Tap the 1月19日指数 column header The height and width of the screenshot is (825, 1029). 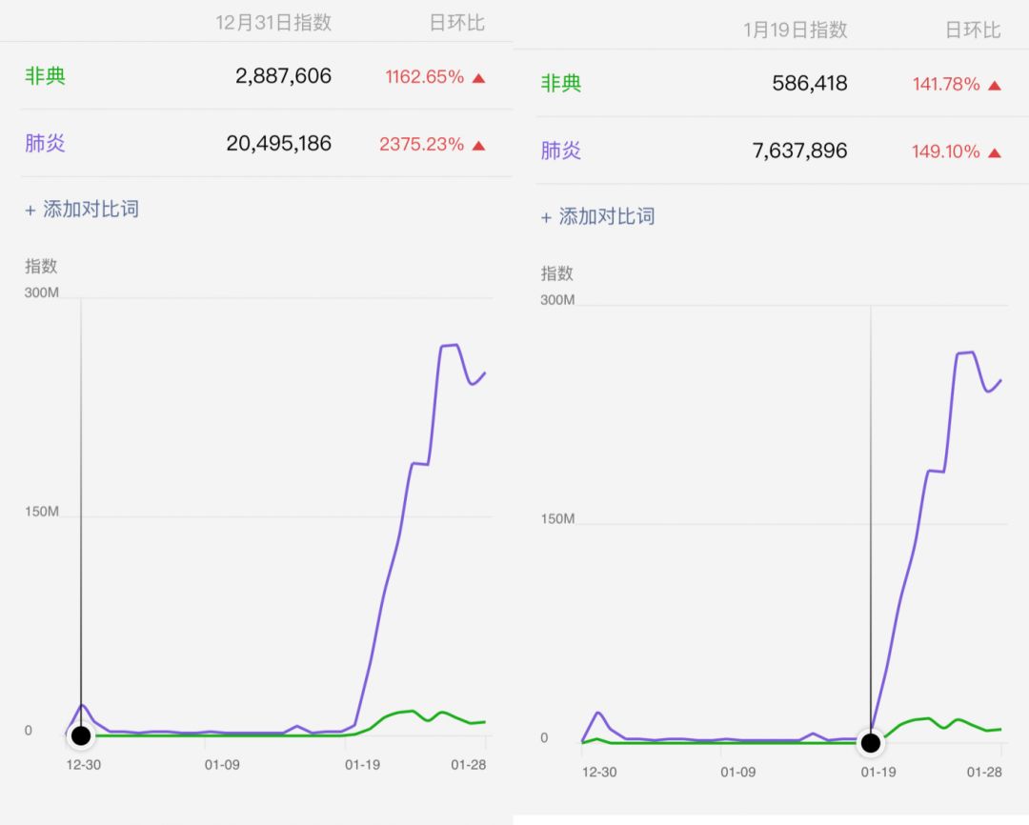[796, 30]
